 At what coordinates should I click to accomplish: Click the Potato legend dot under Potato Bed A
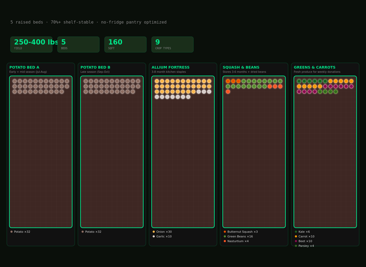point(12,232)
